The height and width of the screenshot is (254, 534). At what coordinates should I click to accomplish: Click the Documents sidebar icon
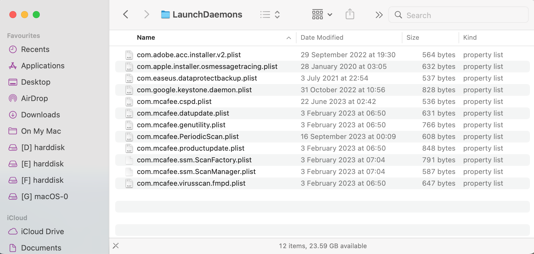coord(13,248)
